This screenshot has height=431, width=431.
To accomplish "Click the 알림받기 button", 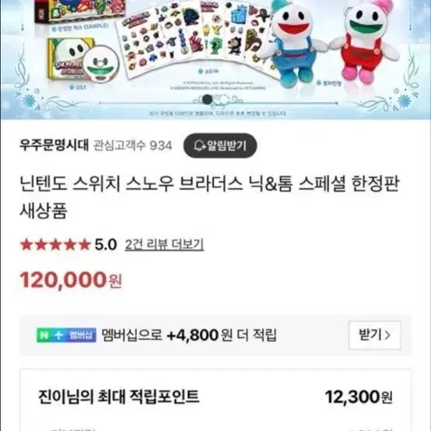I will [x=220, y=145].
